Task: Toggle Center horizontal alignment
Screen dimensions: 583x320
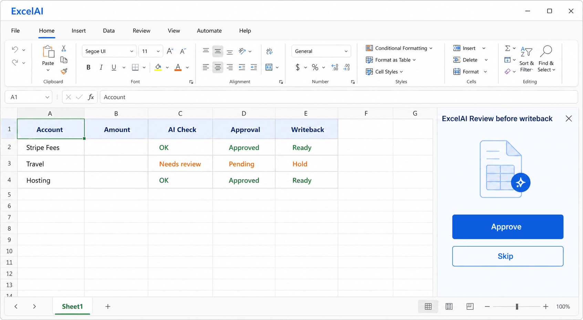Action: click(218, 67)
